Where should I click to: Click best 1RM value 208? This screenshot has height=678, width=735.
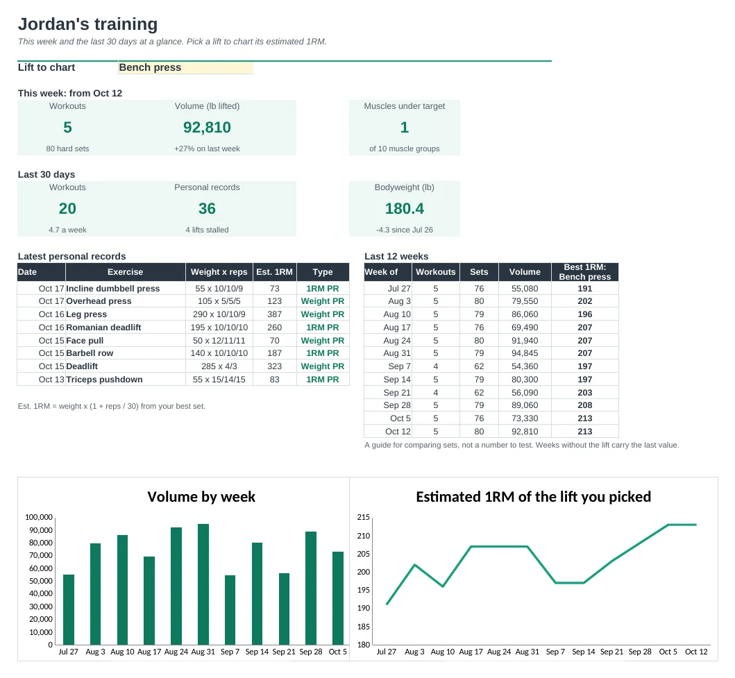pos(585,405)
